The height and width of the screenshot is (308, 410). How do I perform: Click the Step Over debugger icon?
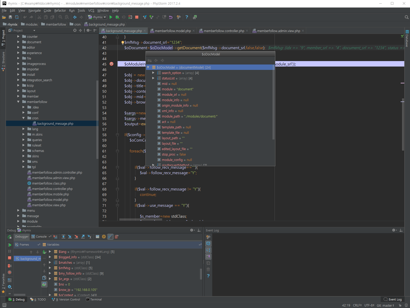coord(63,237)
